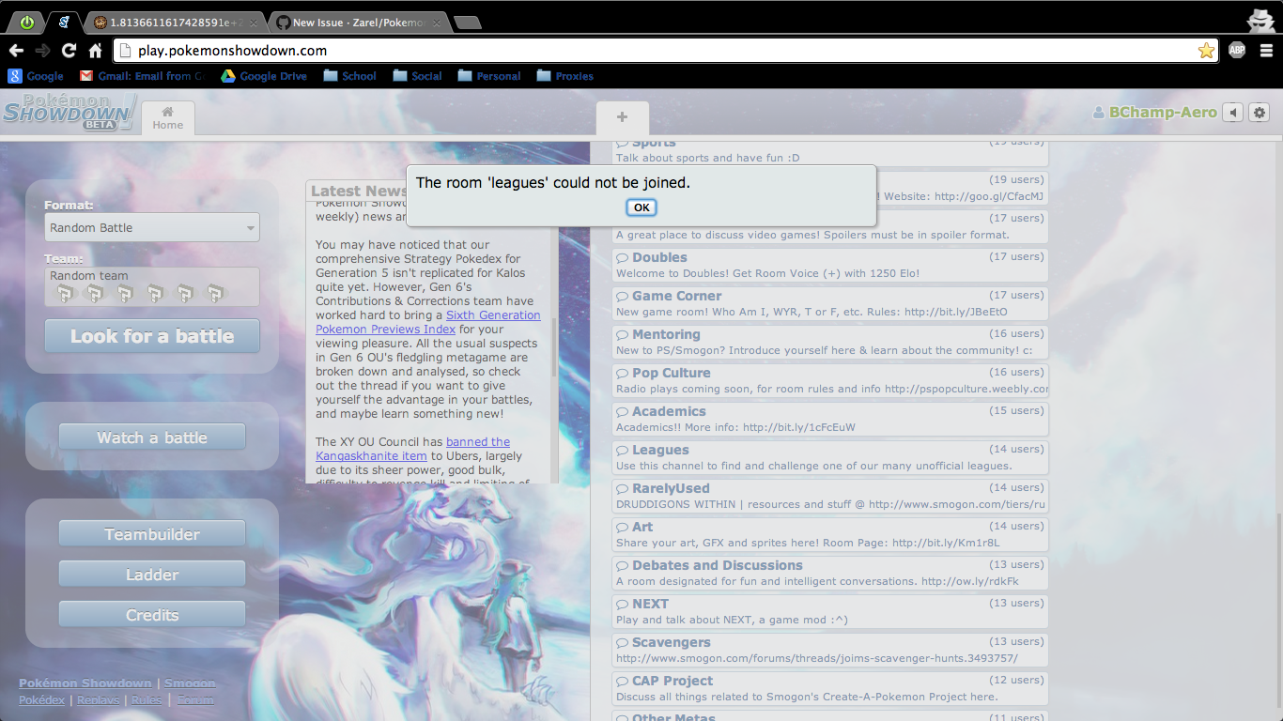Viewport: 1283px width, 721px height.
Task: Click the Pokémon Showdown footer link
Action: click(85, 683)
